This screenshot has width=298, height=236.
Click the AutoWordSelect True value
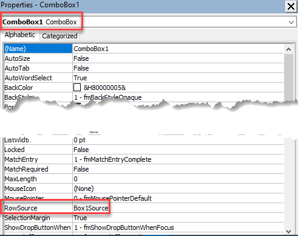(x=178, y=78)
